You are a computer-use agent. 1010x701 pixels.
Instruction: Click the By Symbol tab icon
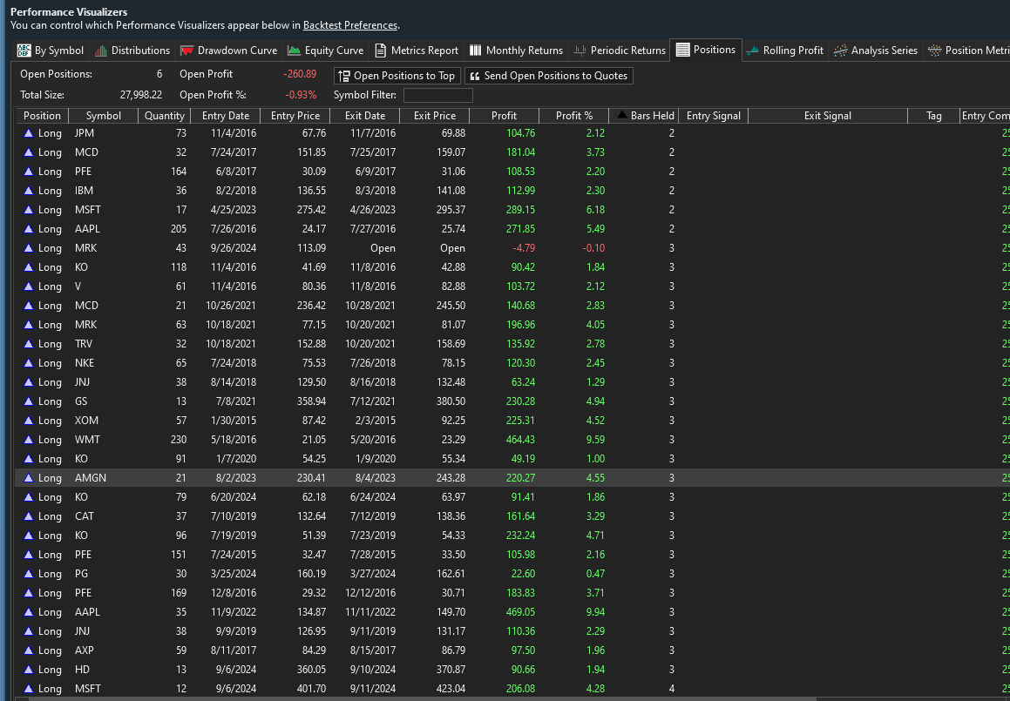24,51
